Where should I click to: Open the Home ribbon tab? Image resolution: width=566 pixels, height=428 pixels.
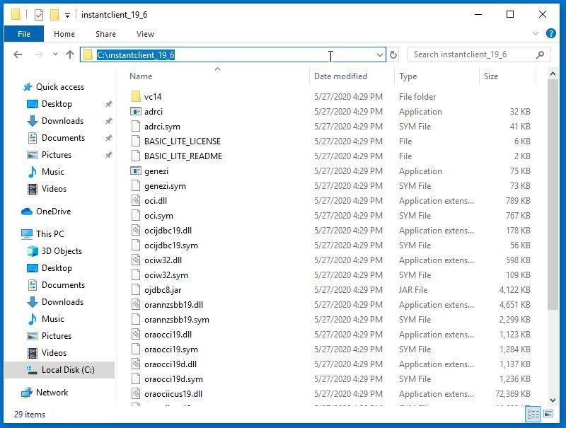(64, 34)
